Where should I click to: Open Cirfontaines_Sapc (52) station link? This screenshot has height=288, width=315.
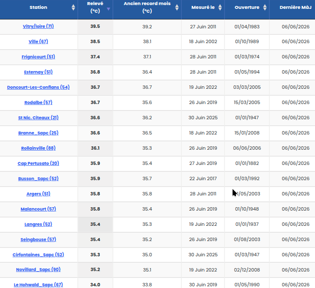(38, 255)
